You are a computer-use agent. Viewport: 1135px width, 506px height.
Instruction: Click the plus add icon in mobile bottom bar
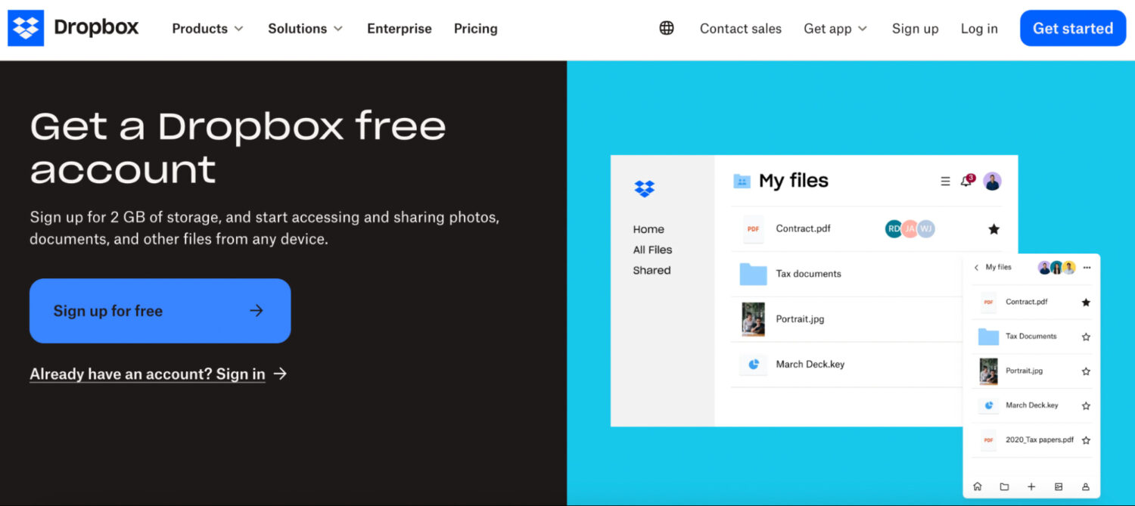[x=1031, y=486]
